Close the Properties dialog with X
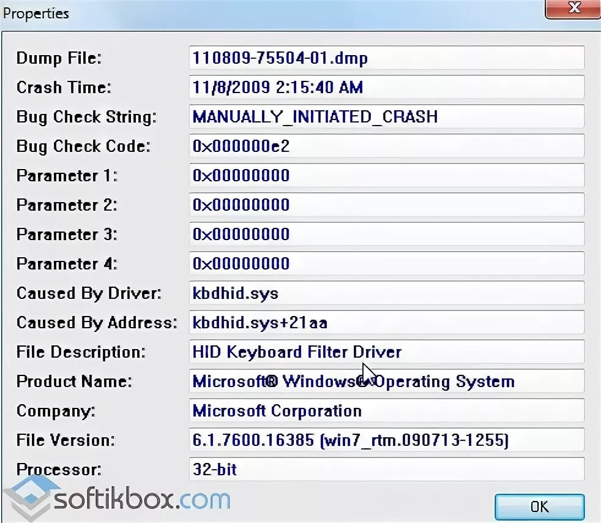The image size is (601, 523). coord(574,8)
